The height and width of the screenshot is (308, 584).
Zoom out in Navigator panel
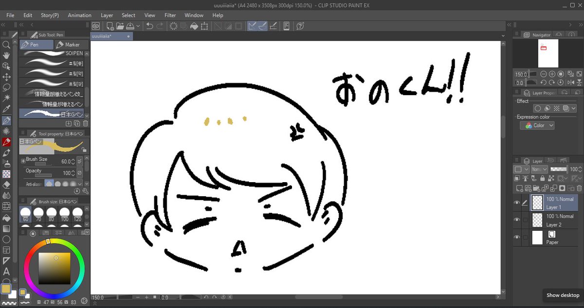(545, 74)
